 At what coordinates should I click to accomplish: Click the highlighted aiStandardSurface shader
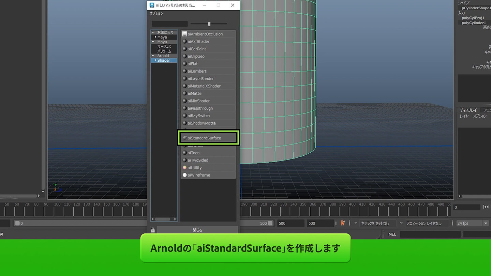pyautogui.click(x=208, y=138)
